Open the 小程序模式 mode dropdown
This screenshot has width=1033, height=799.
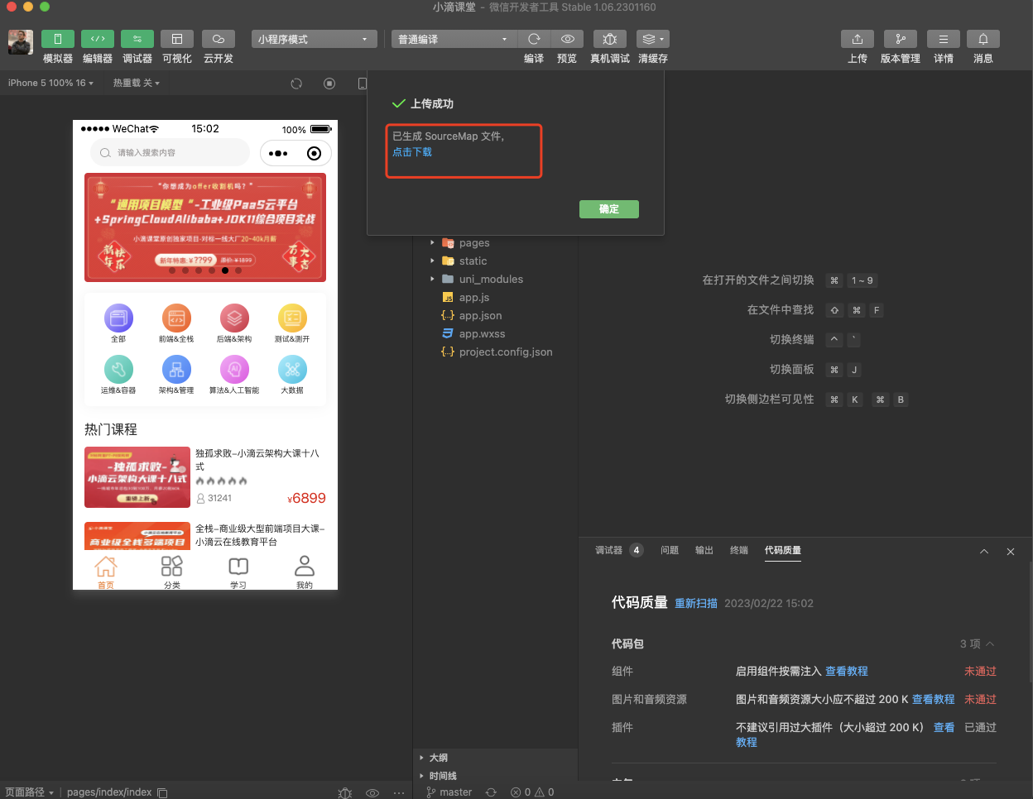[314, 38]
